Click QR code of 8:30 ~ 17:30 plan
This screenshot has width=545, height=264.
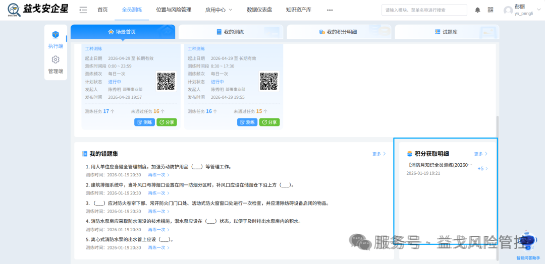269,81
